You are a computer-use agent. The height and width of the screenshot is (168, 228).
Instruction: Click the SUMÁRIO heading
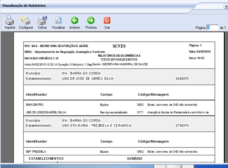pos(134,158)
